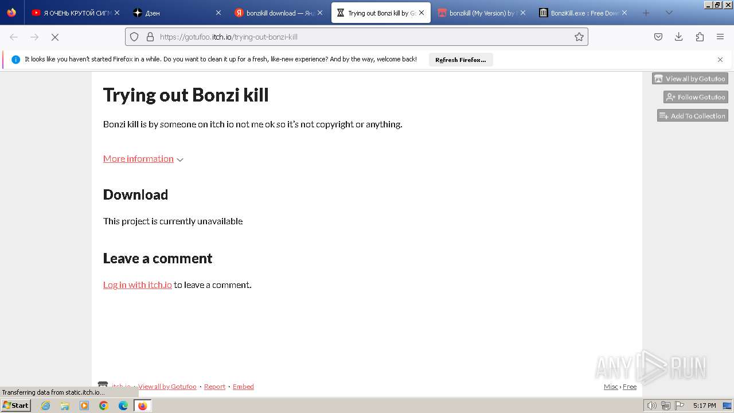Open footer View all by Gotufoo link
Image resolution: width=734 pixels, height=413 pixels.
pyautogui.click(x=167, y=387)
